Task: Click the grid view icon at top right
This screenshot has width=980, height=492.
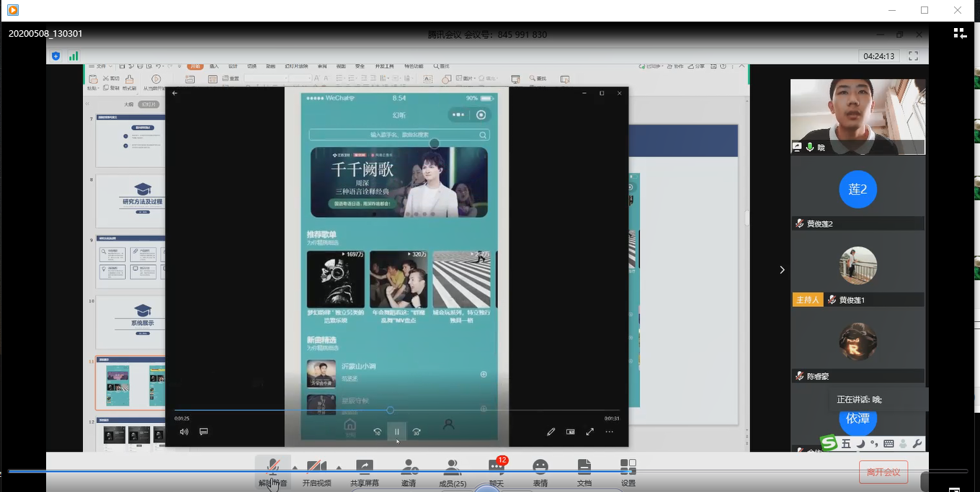Action: tap(960, 33)
